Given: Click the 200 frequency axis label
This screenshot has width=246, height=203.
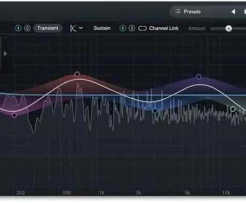Looking at the screenshot, I should click(20, 193).
